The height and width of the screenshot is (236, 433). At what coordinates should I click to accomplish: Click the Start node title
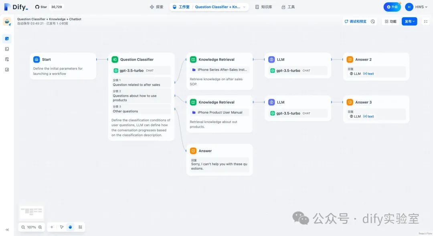click(x=46, y=59)
